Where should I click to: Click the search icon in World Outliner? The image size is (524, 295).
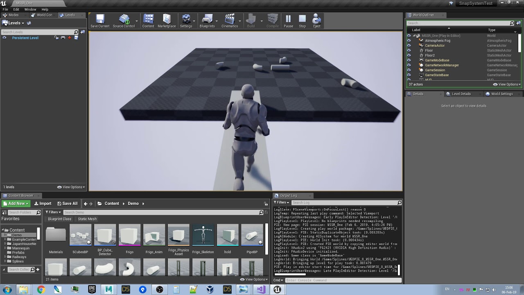coord(512,23)
